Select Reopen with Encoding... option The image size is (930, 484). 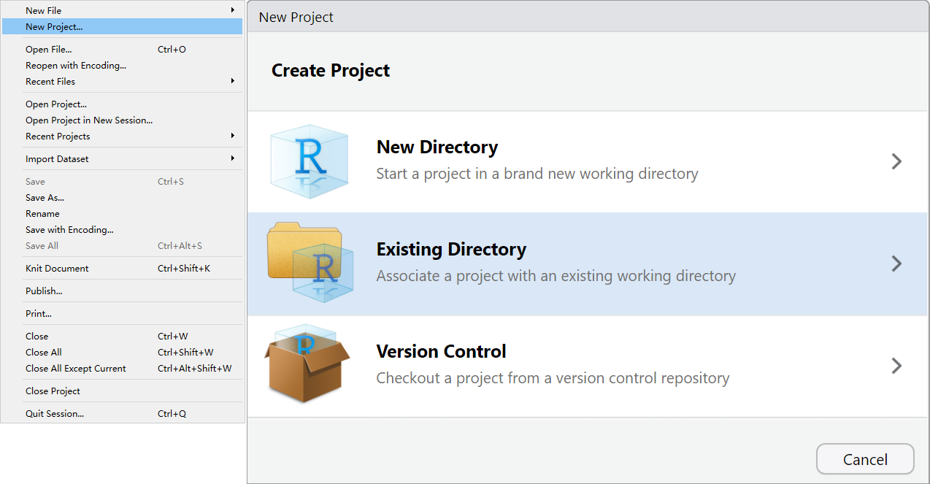coord(76,66)
